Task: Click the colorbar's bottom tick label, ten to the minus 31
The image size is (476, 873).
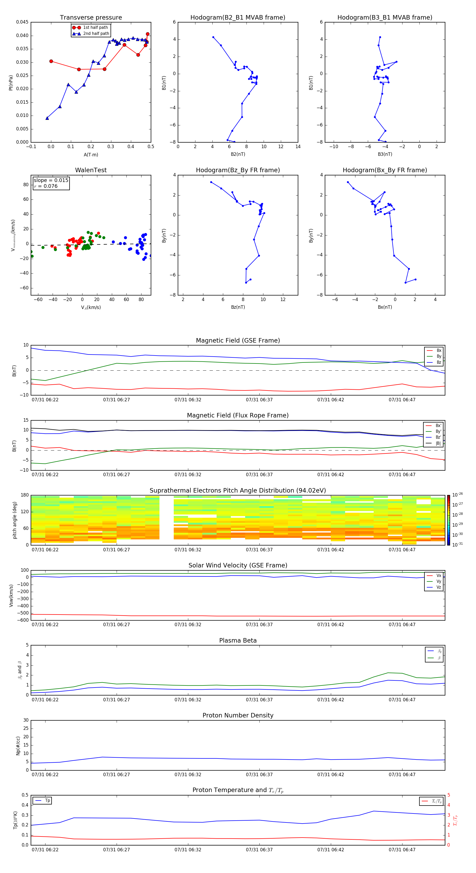Action: pyautogui.click(x=457, y=545)
